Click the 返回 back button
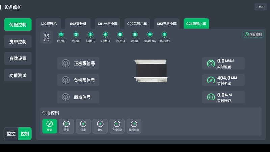270x152 pixels. tap(261, 7)
